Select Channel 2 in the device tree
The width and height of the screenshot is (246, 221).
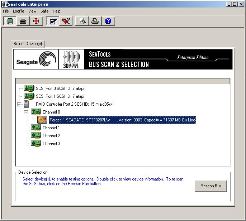[51, 136]
